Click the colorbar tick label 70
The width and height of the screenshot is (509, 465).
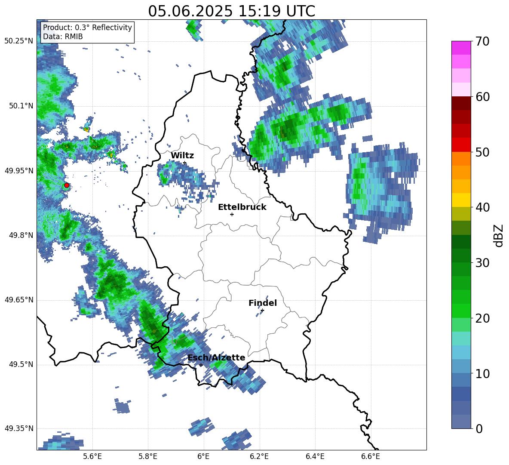(482, 42)
